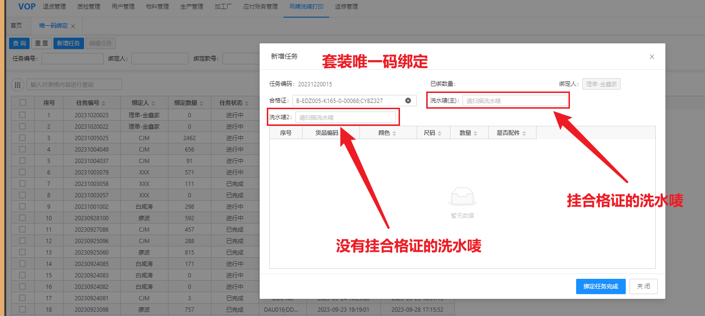Clear the 合格证 input using the clear icon
This screenshot has width=705, height=316.
(408, 101)
